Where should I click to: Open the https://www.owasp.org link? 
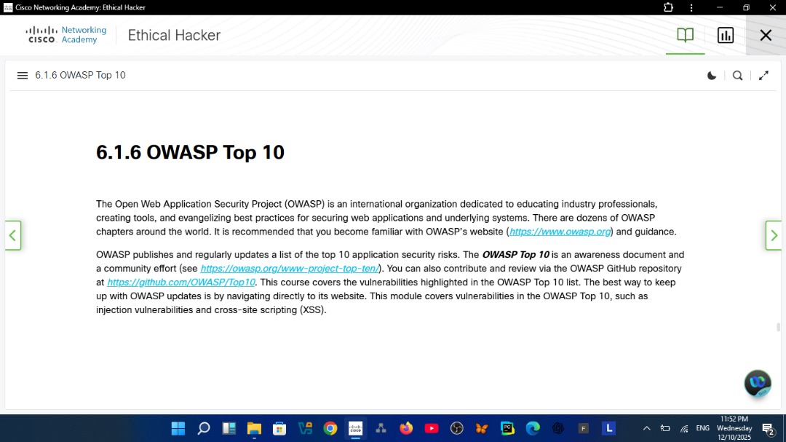[x=560, y=232]
